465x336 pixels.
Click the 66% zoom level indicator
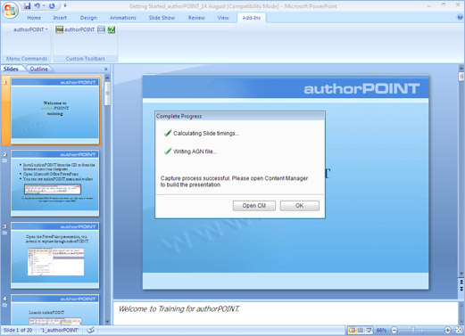tap(381, 330)
